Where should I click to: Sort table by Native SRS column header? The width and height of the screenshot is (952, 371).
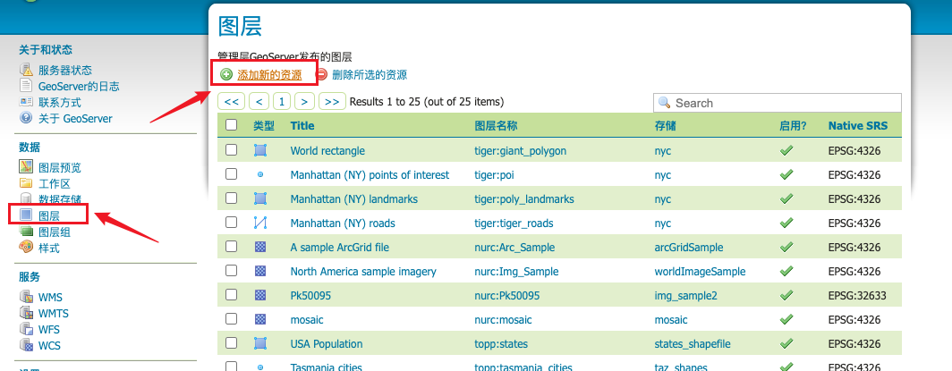coord(858,125)
